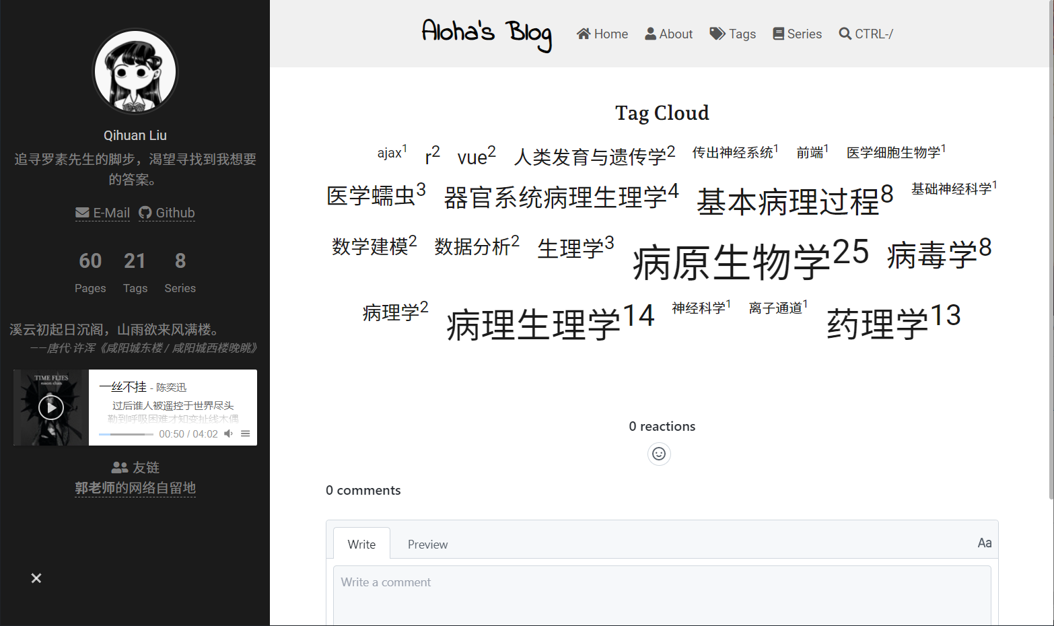Click the Series book icon in navbar

click(x=777, y=34)
